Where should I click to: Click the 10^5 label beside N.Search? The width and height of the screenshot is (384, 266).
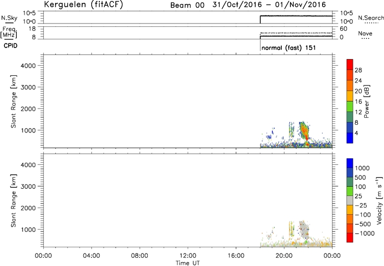[347, 13]
